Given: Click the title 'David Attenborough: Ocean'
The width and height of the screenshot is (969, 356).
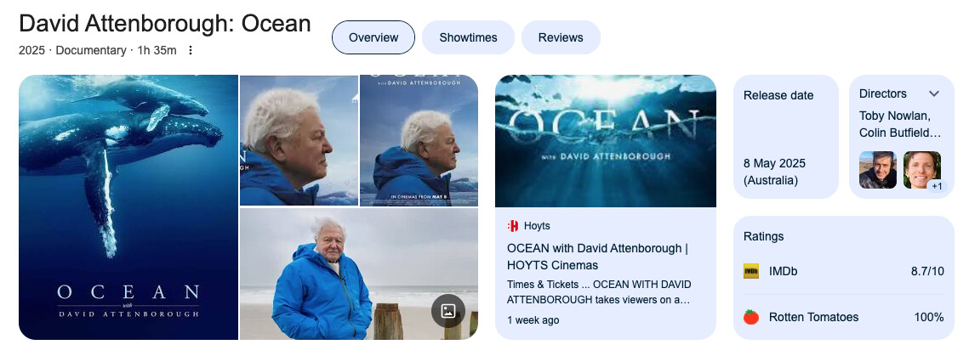Looking at the screenshot, I should (x=165, y=24).
